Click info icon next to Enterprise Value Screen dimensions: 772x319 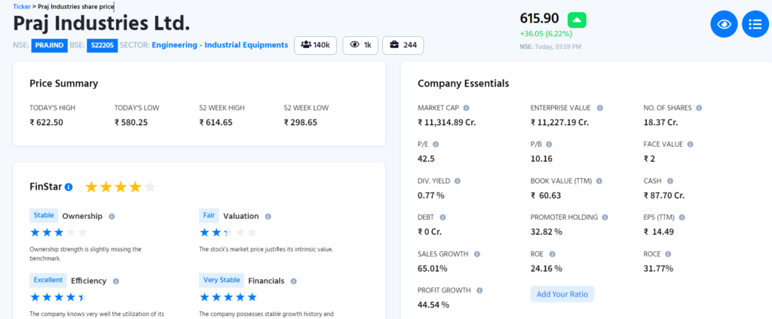599,108
